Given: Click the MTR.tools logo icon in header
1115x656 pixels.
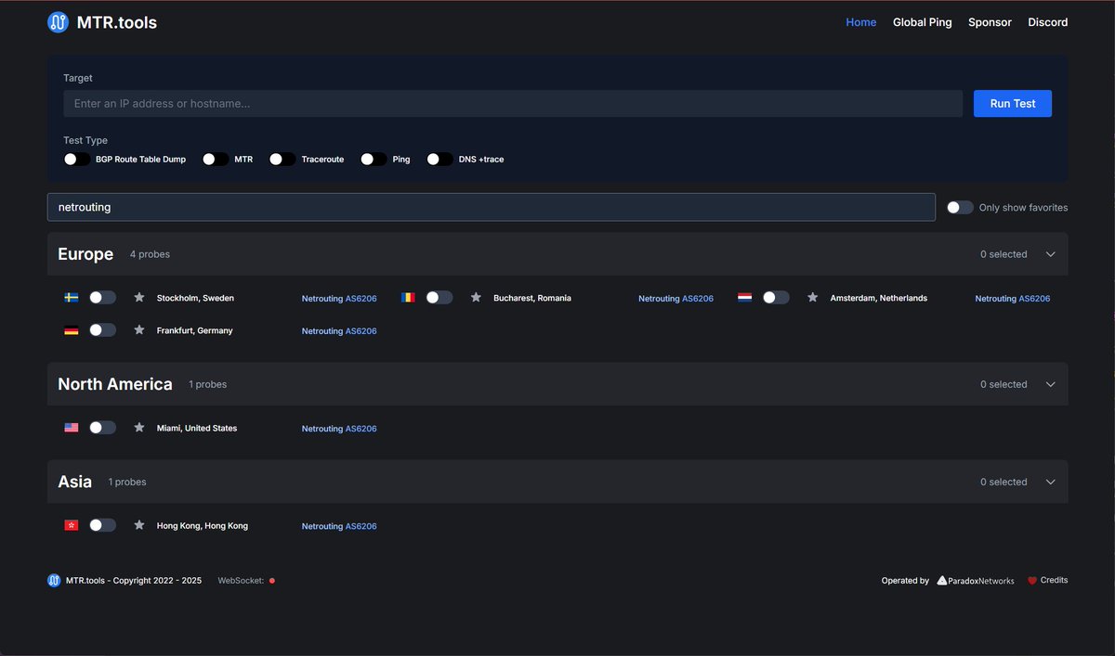Looking at the screenshot, I should [59, 22].
